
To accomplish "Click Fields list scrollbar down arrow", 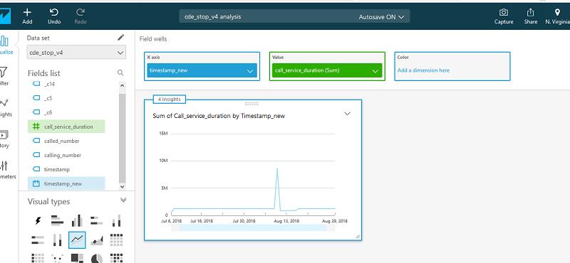I will [122, 186].
